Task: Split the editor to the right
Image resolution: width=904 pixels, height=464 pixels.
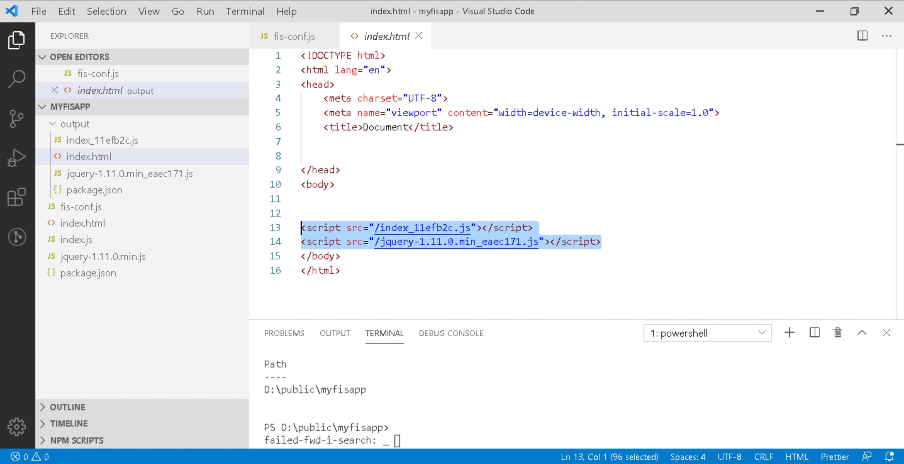Action: click(x=862, y=36)
